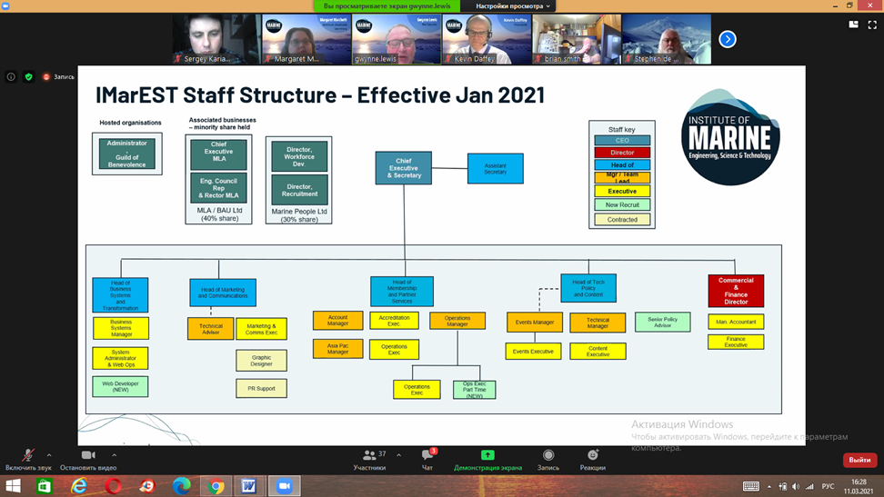Click the Administrator Guild of Benevolence box

(126, 154)
